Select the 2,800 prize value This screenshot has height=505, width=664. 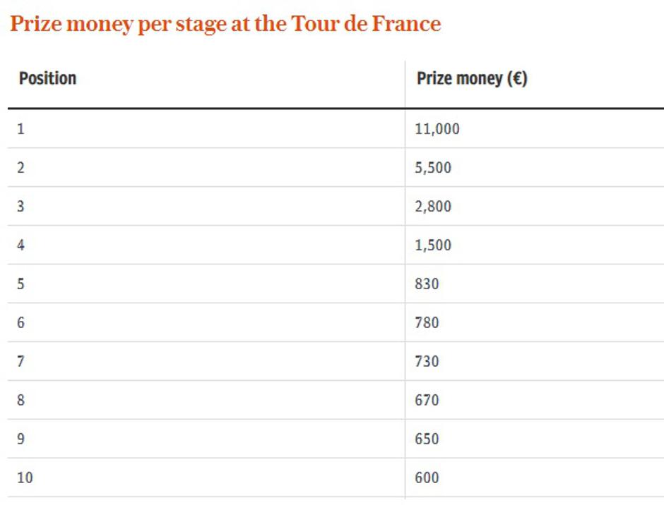coord(433,207)
